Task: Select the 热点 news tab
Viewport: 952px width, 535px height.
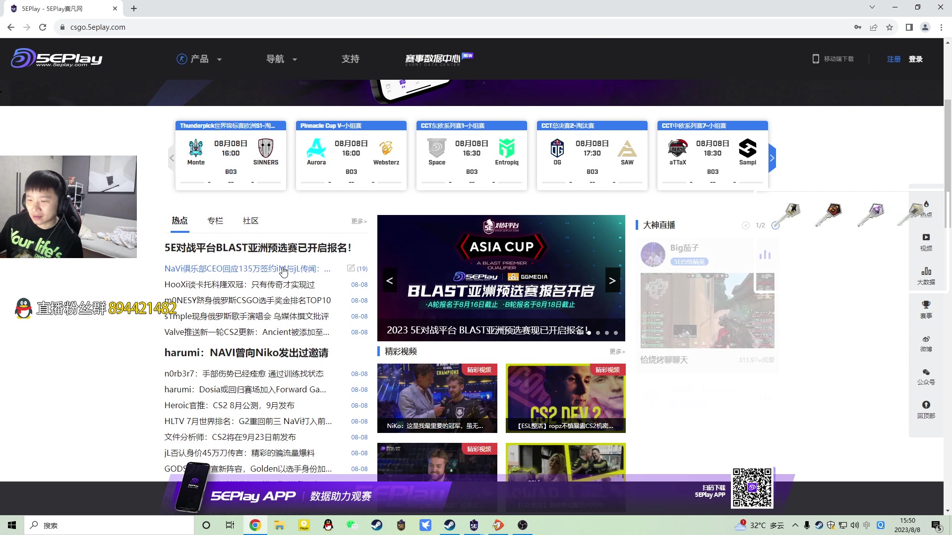Action: click(x=179, y=221)
